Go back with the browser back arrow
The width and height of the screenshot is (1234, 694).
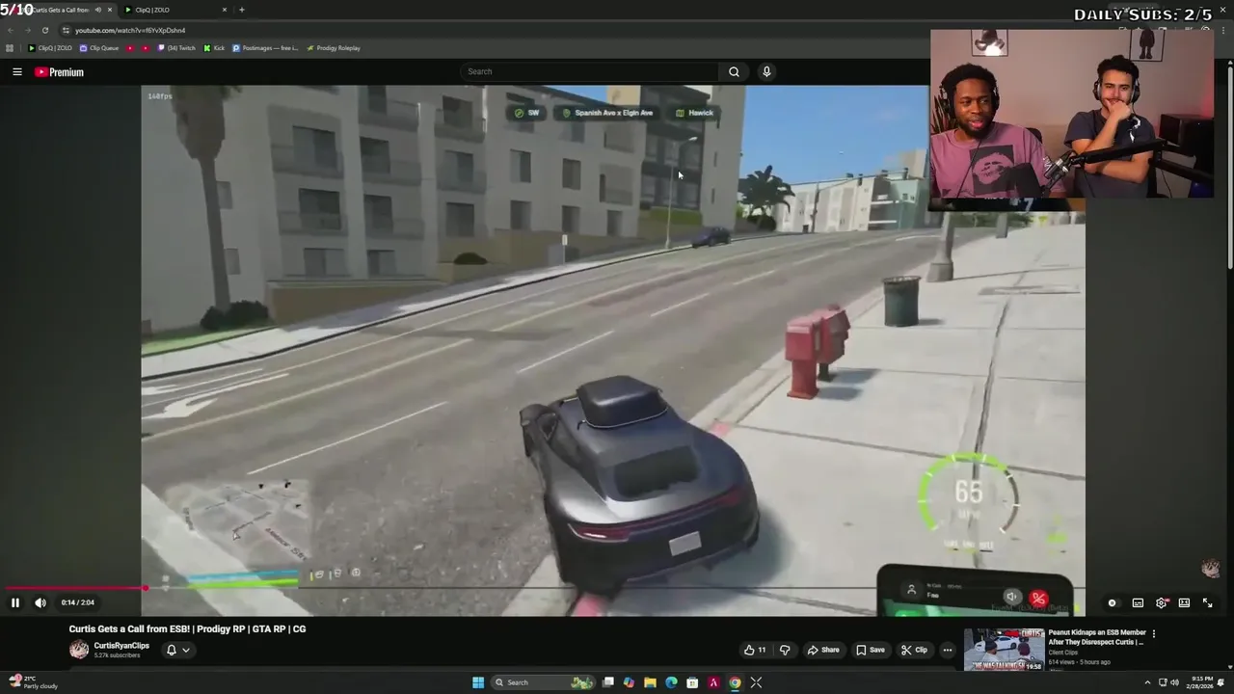pyautogui.click(x=11, y=30)
